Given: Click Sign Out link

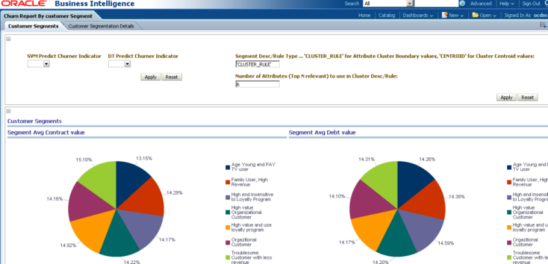Looking at the screenshot, I should click(531, 3).
